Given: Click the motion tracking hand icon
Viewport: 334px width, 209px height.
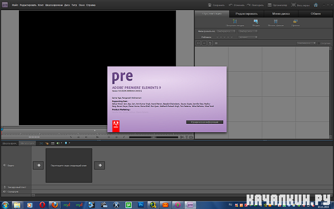Looking at the screenshot, I should (x=47, y=143).
